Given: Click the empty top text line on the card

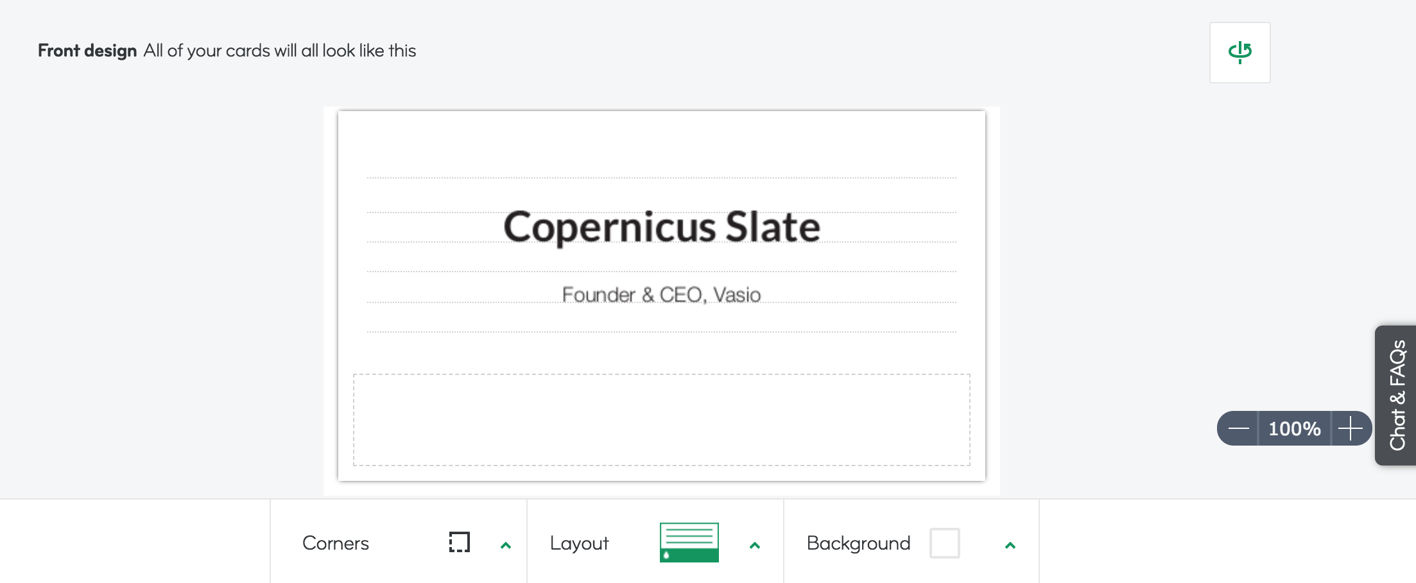Looking at the screenshot, I should (662, 164).
